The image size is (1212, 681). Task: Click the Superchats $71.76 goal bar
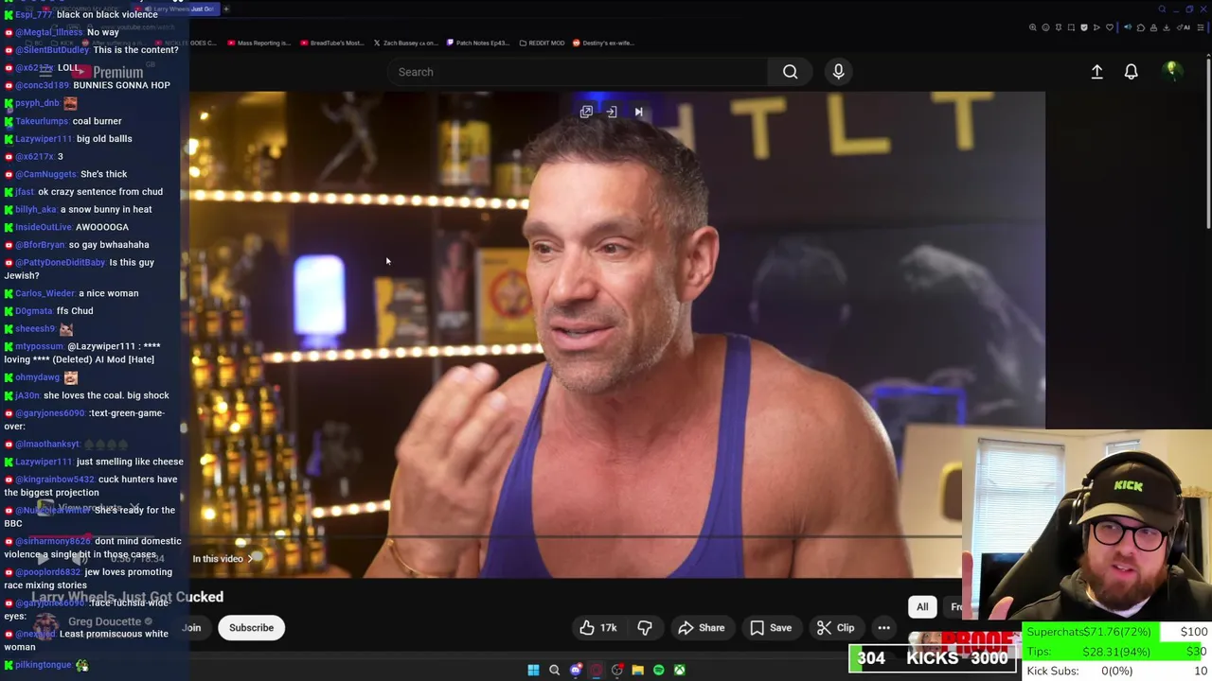coord(1117,632)
